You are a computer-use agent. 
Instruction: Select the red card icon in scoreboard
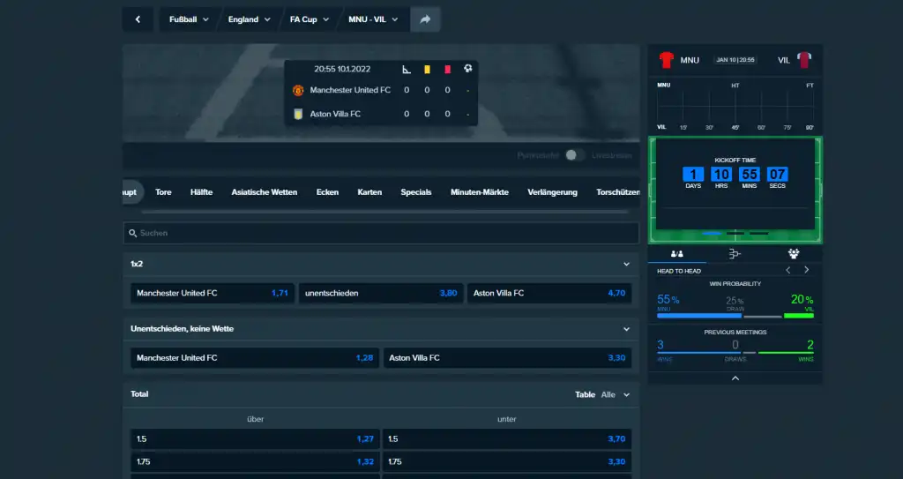447,69
